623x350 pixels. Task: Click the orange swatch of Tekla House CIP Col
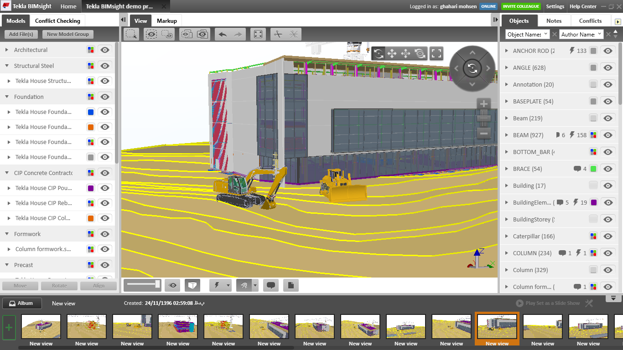coord(91,218)
